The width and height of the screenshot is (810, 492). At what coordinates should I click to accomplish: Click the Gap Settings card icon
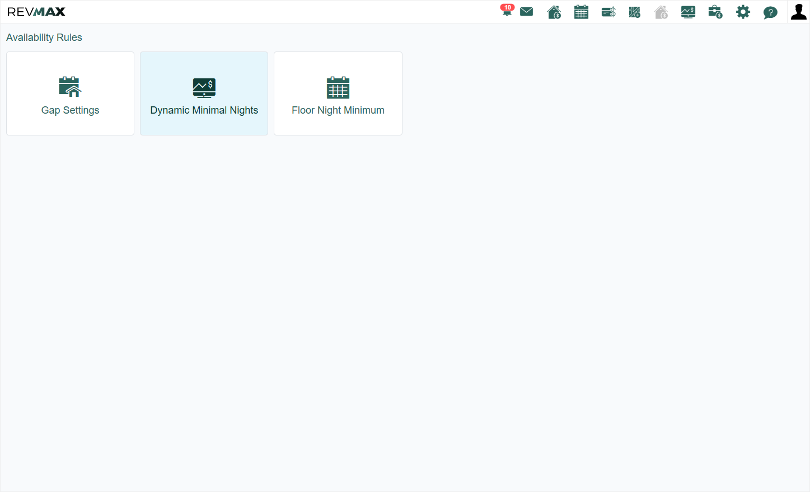point(70,87)
